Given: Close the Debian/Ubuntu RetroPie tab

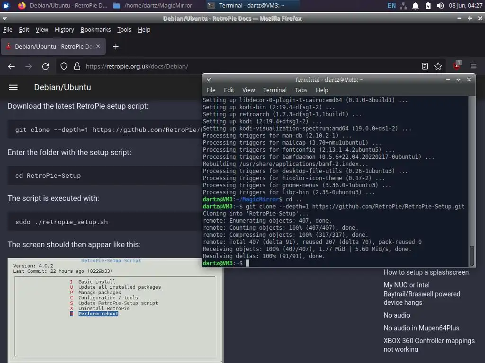Looking at the screenshot, I should [x=98, y=46].
